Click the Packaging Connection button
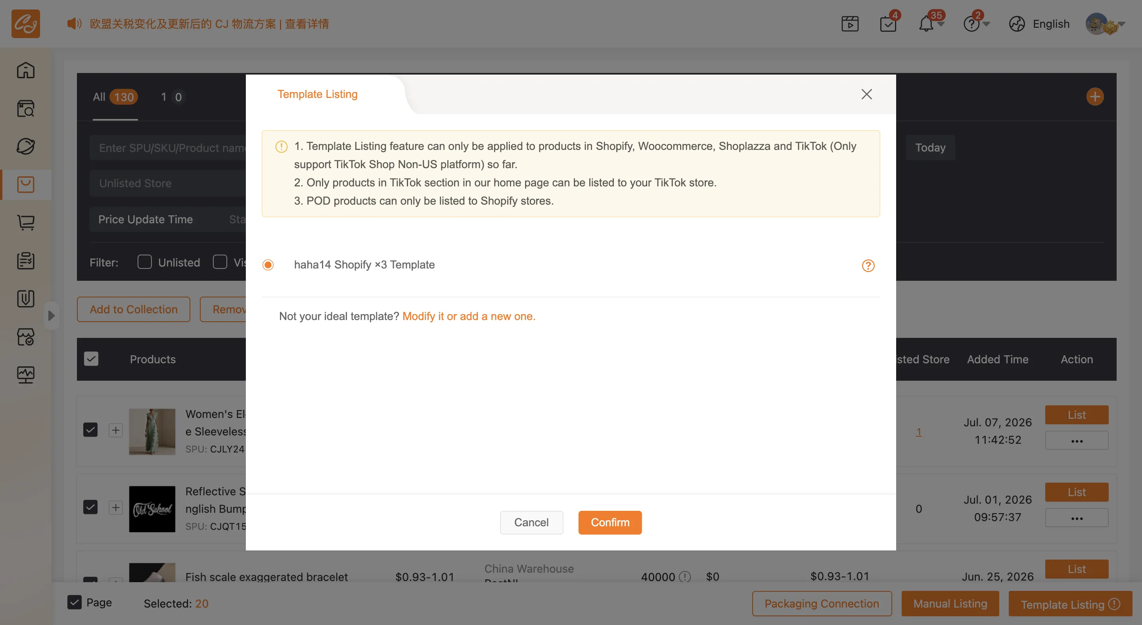This screenshot has width=1142, height=625. coord(822,604)
